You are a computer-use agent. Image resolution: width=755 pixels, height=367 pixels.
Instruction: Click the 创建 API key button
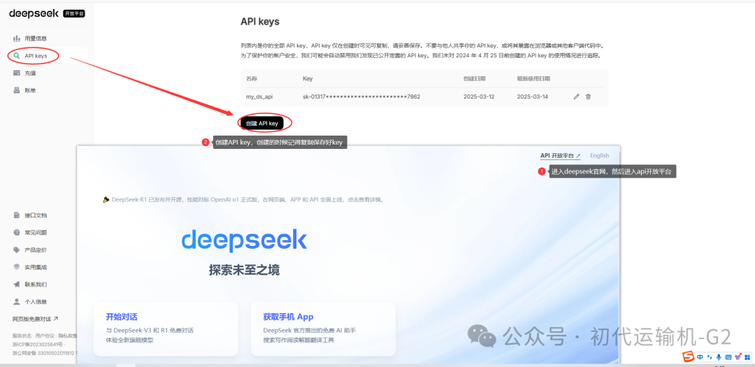pyautogui.click(x=262, y=123)
